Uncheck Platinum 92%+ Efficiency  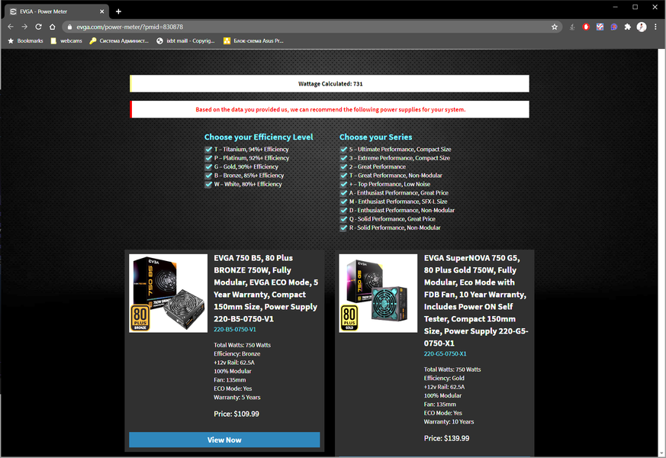point(208,158)
